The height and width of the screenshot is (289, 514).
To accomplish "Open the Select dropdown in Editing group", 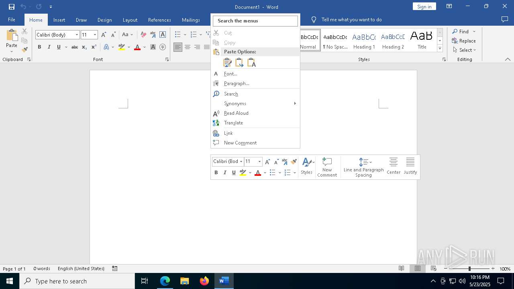I will click(464, 50).
